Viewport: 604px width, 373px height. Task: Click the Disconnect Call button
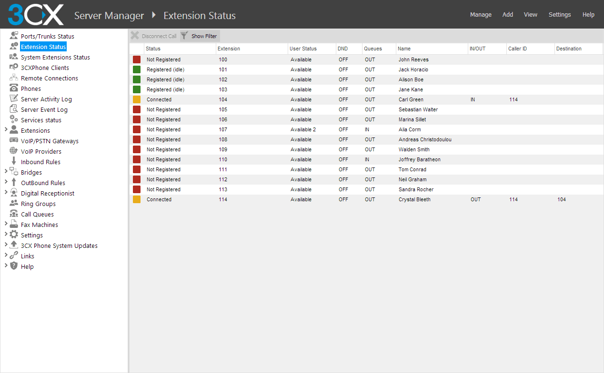coord(154,36)
